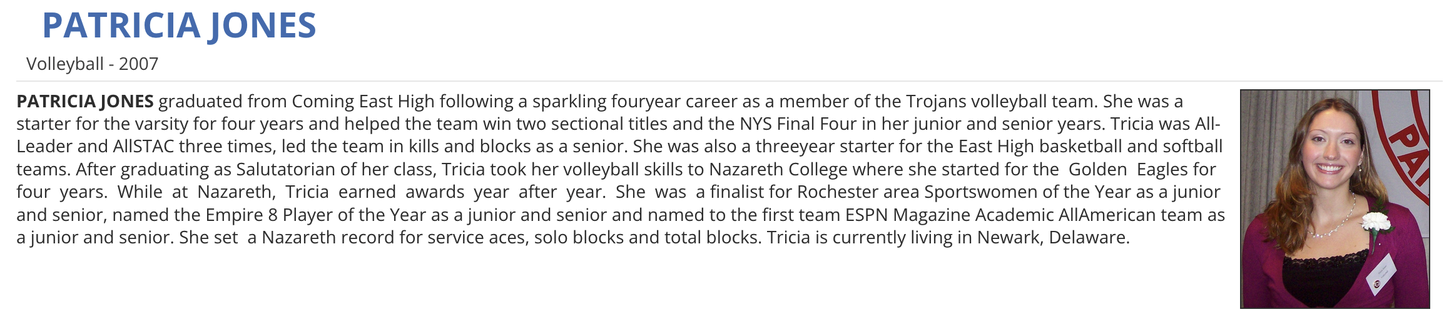Click the Newark, Delaware text
Screen dimensions: 1444x327
[1053, 237]
